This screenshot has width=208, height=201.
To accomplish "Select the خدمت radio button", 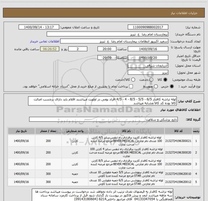I will pos(151,79).
